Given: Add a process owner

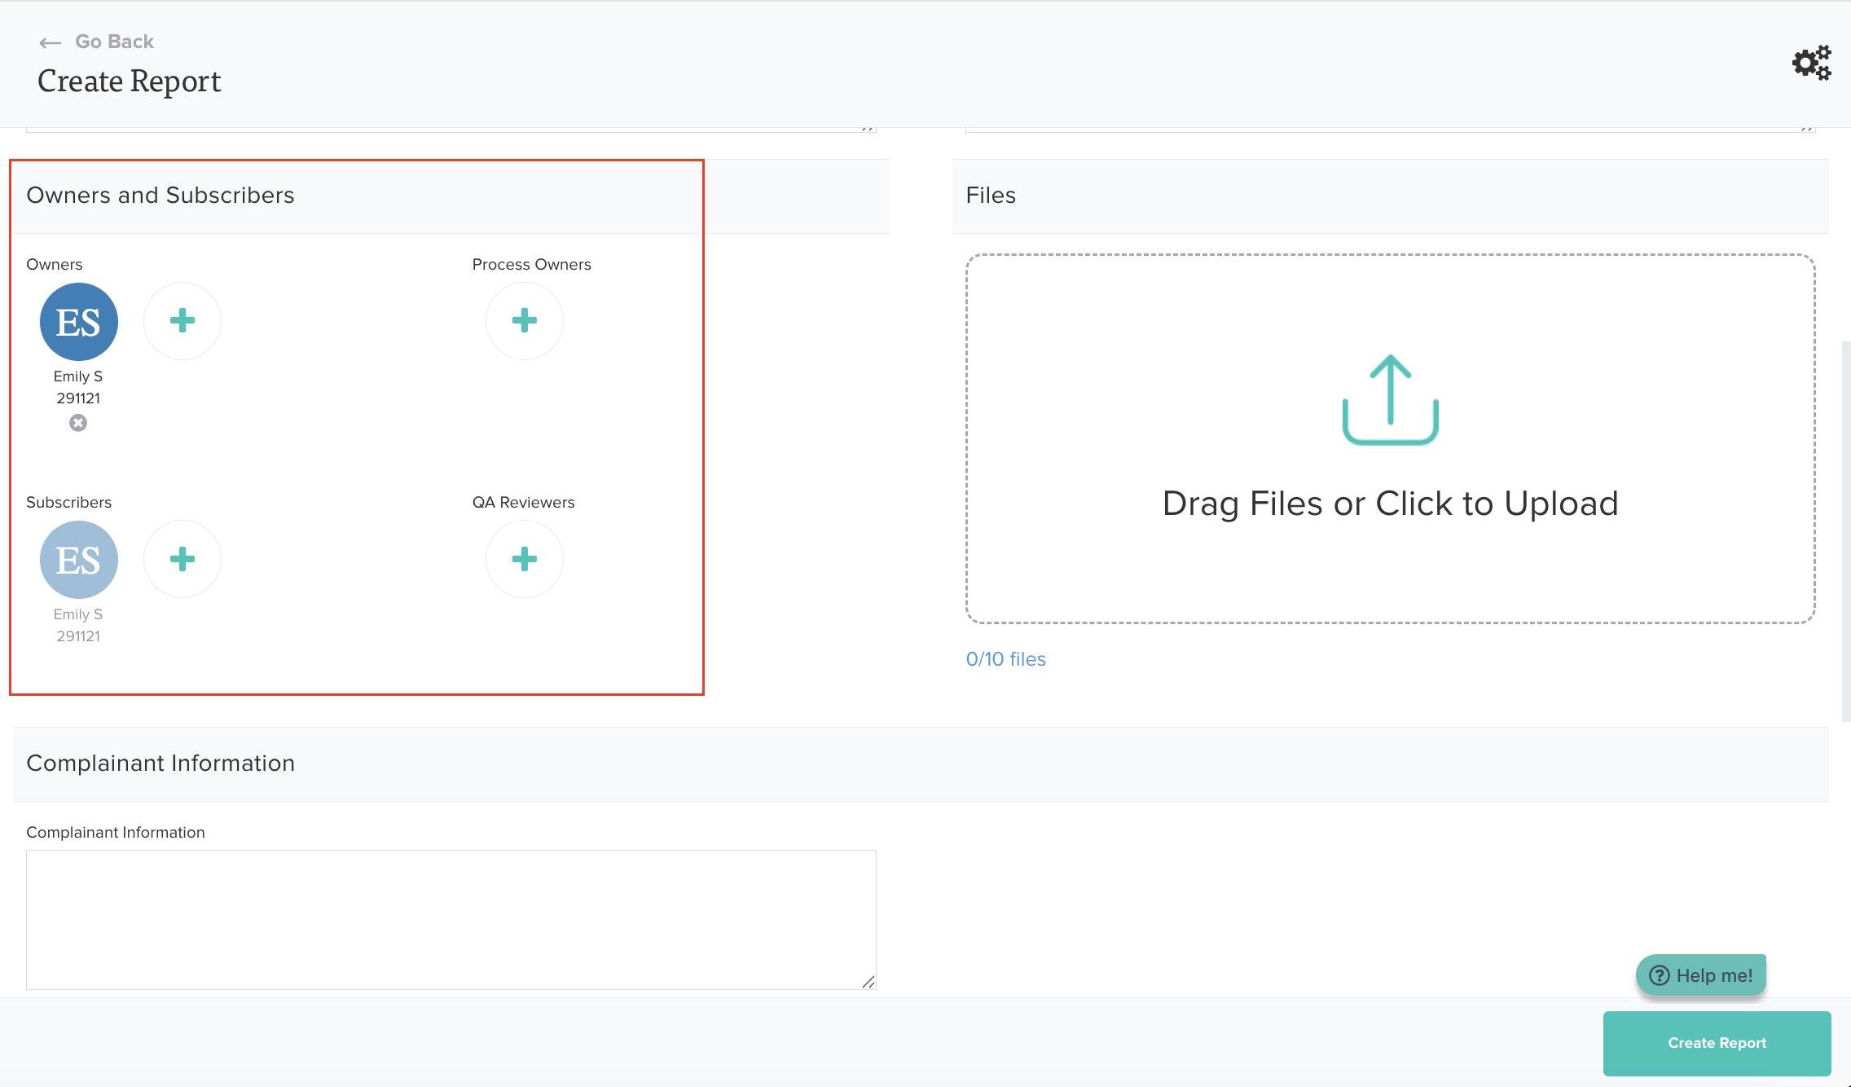Looking at the screenshot, I should coord(525,321).
